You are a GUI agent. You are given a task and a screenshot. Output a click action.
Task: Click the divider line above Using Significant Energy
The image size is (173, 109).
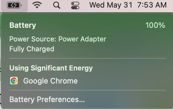point(87,58)
